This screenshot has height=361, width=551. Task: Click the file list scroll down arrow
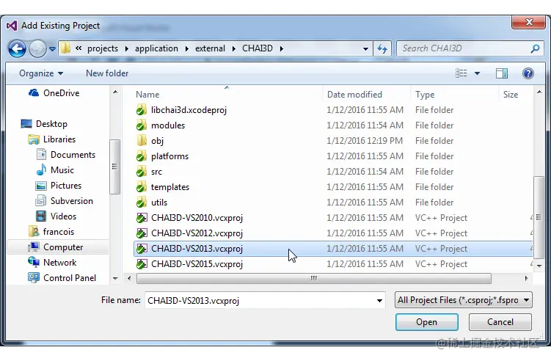[x=539, y=266]
